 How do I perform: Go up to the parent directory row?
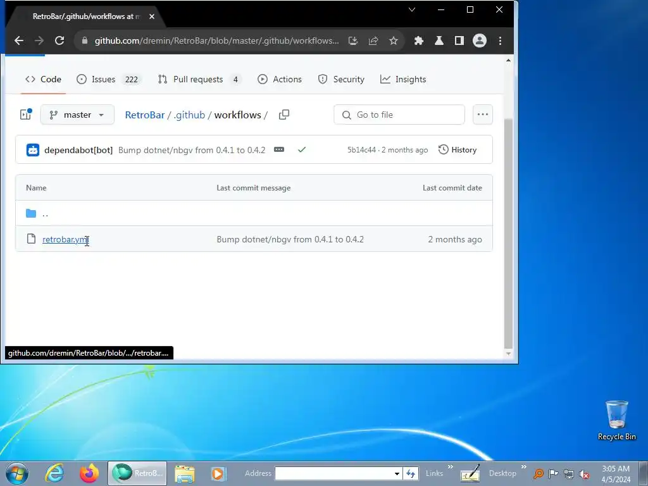point(254,213)
